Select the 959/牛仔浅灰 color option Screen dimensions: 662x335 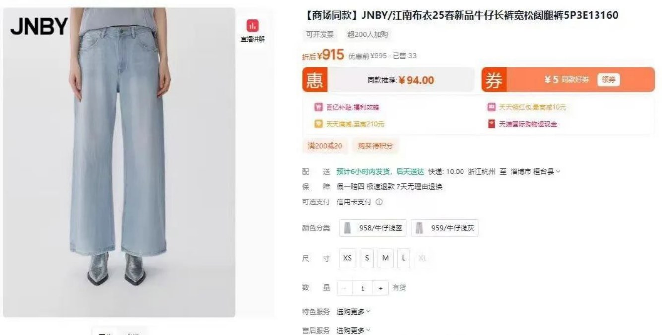click(445, 228)
